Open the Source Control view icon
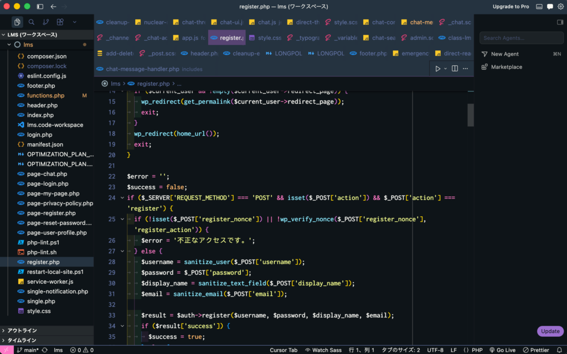 (x=45, y=22)
